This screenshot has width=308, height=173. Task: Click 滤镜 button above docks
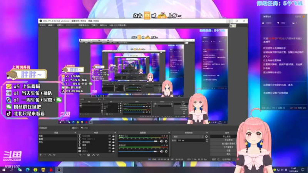tap(85, 128)
